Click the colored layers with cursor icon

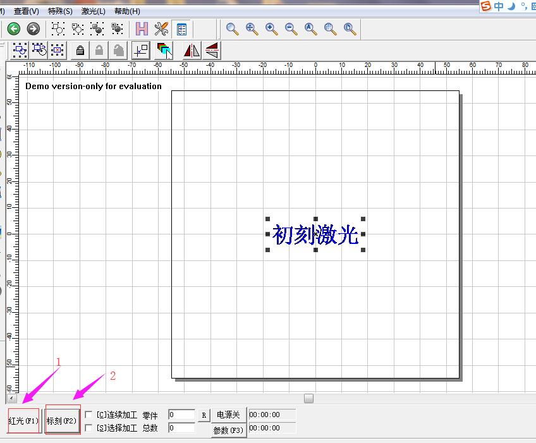pos(164,50)
